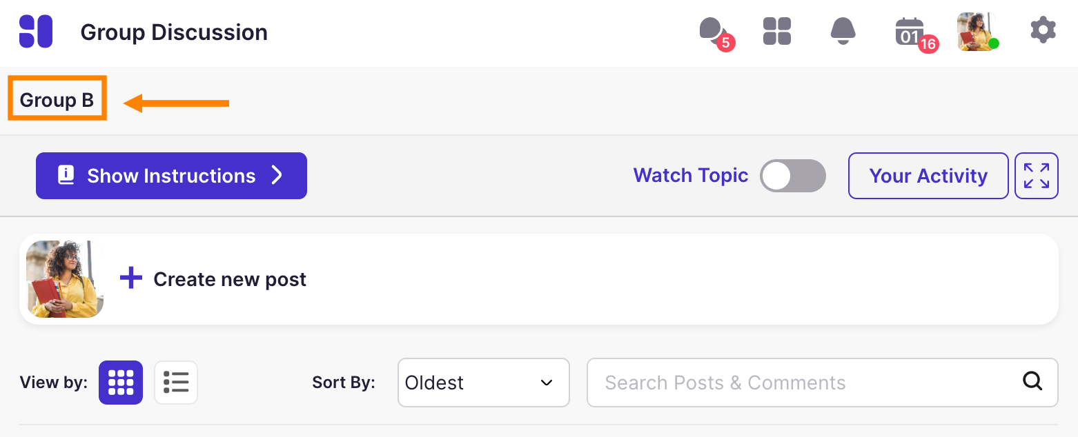Expand discussion to fullscreen

1037,176
